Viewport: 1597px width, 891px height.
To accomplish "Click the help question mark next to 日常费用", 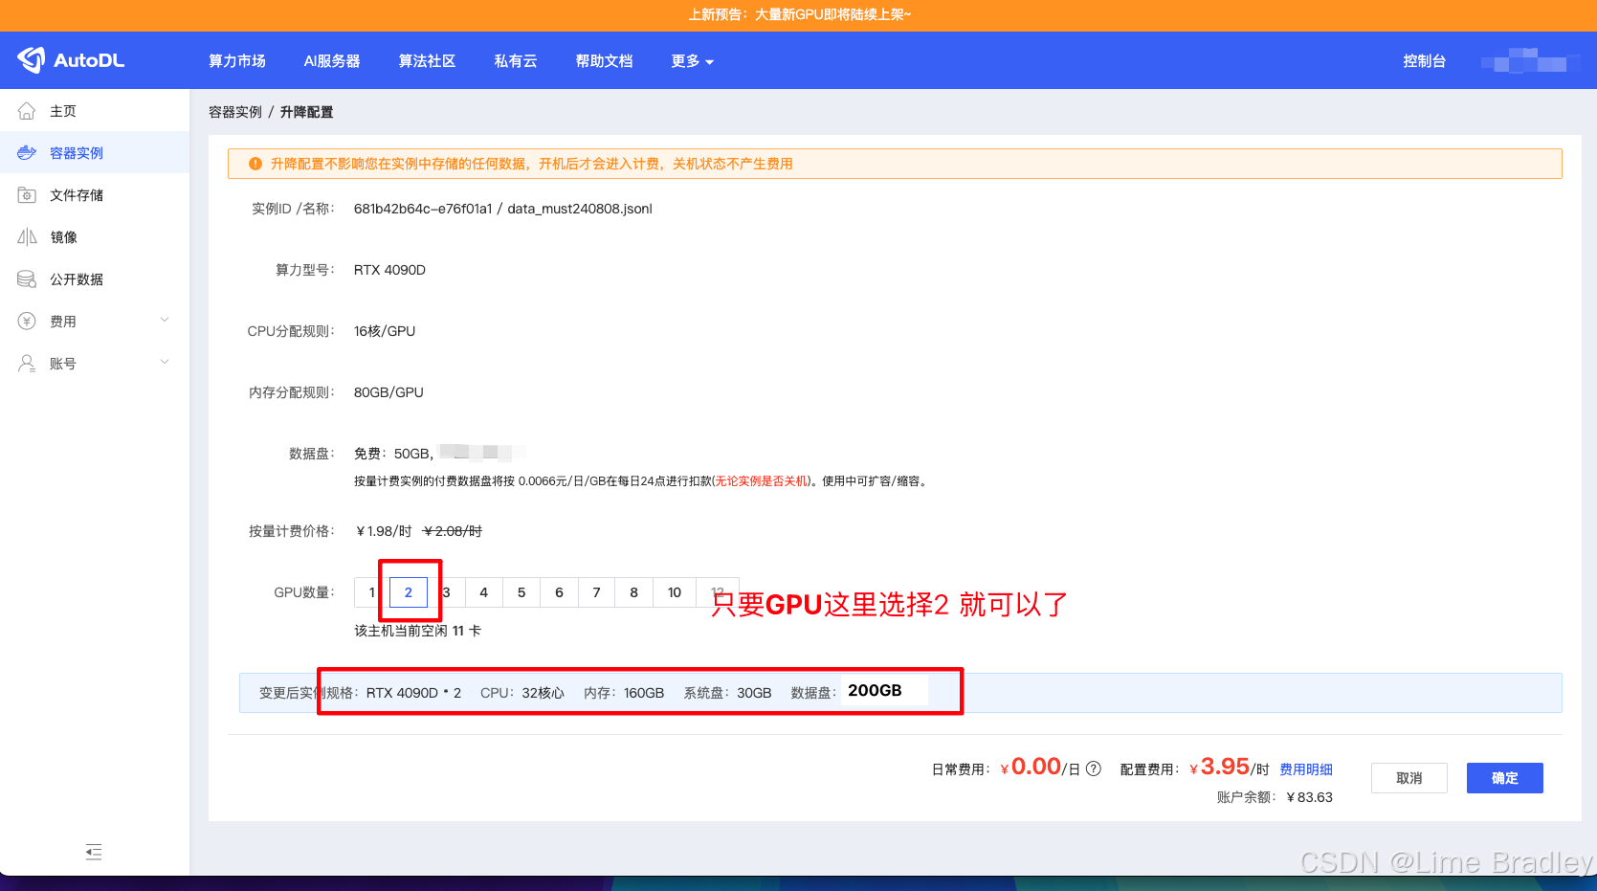I will (x=1094, y=768).
